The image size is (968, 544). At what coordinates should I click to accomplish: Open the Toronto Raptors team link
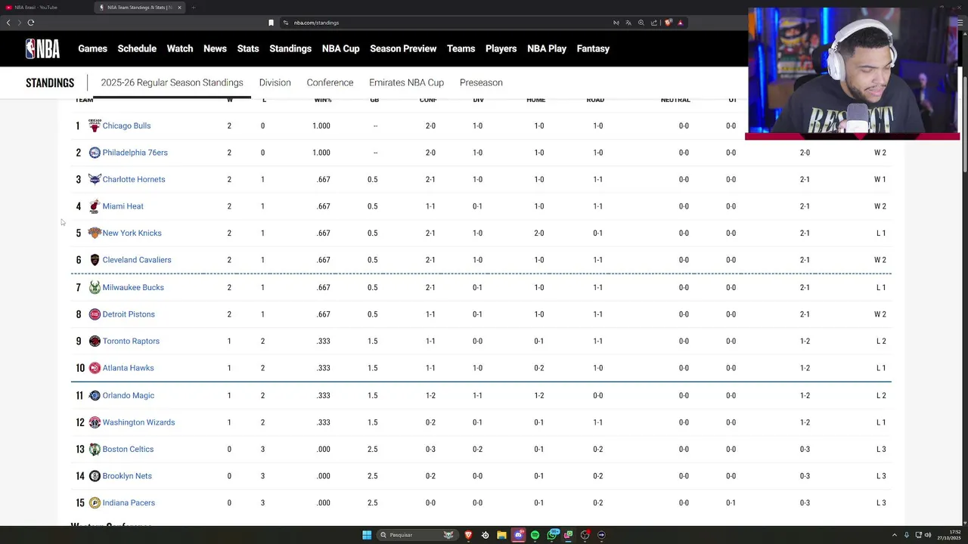tap(131, 341)
